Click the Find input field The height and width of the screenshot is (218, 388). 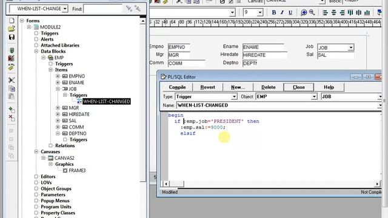tap(102, 9)
